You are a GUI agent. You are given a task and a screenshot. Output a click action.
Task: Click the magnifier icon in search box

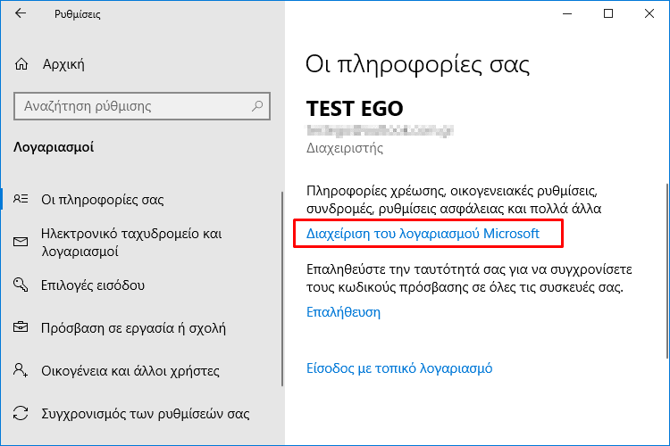(258, 106)
